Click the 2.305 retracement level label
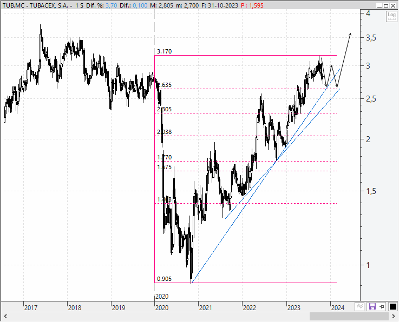This screenshot has height=322, width=399. (165, 109)
